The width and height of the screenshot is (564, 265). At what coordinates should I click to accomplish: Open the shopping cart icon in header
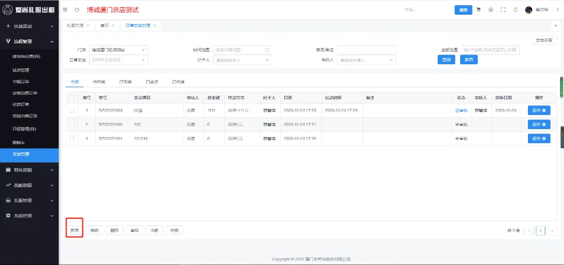479,10
